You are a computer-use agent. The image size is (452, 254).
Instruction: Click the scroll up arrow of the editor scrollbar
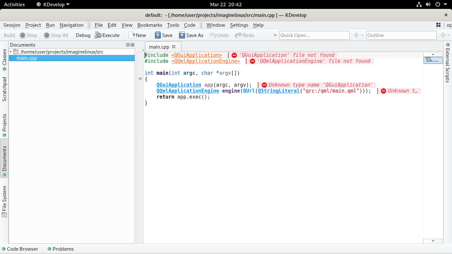[433, 55]
